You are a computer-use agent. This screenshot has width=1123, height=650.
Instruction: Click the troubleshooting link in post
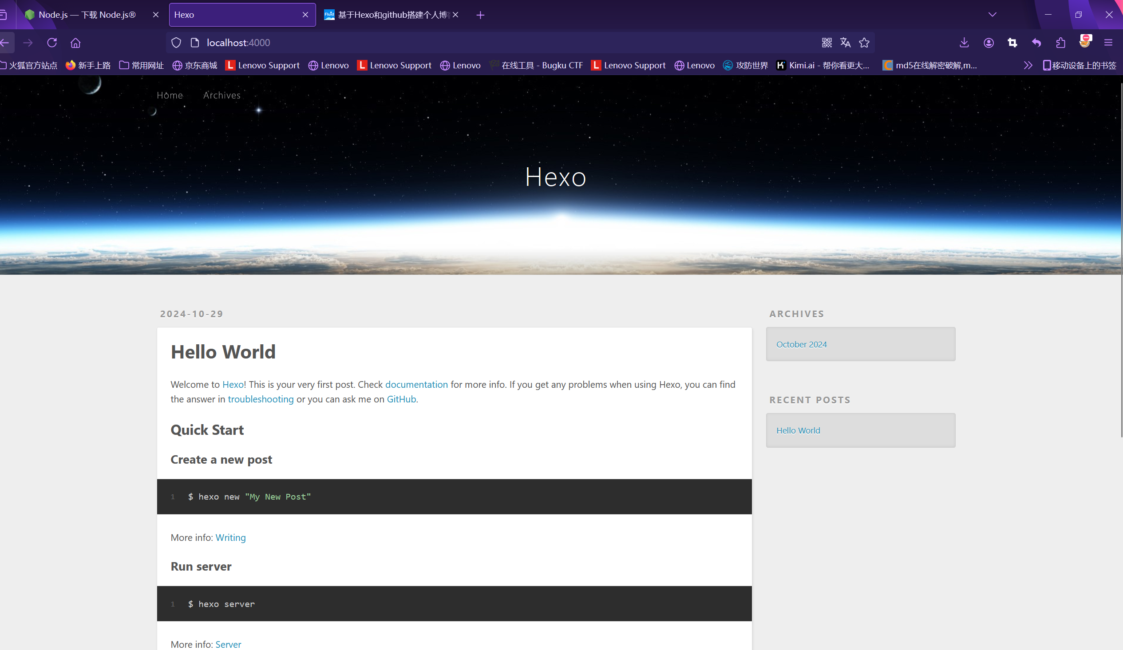[261, 399]
